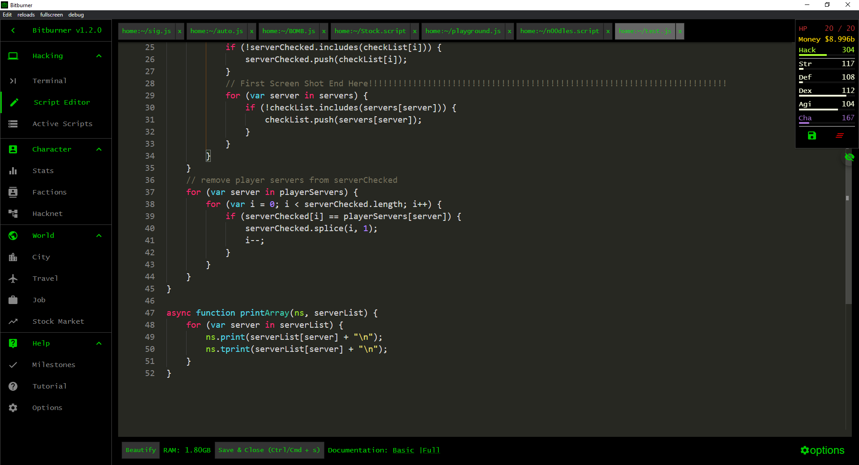Image resolution: width=859 pixels, height=465 pixels.
Task: Close the auto.js tab
Action: tap(251, 31)
